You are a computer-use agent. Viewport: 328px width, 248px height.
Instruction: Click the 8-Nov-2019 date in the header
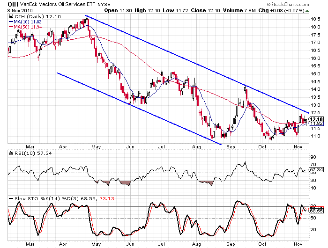(x=14, y=9)
